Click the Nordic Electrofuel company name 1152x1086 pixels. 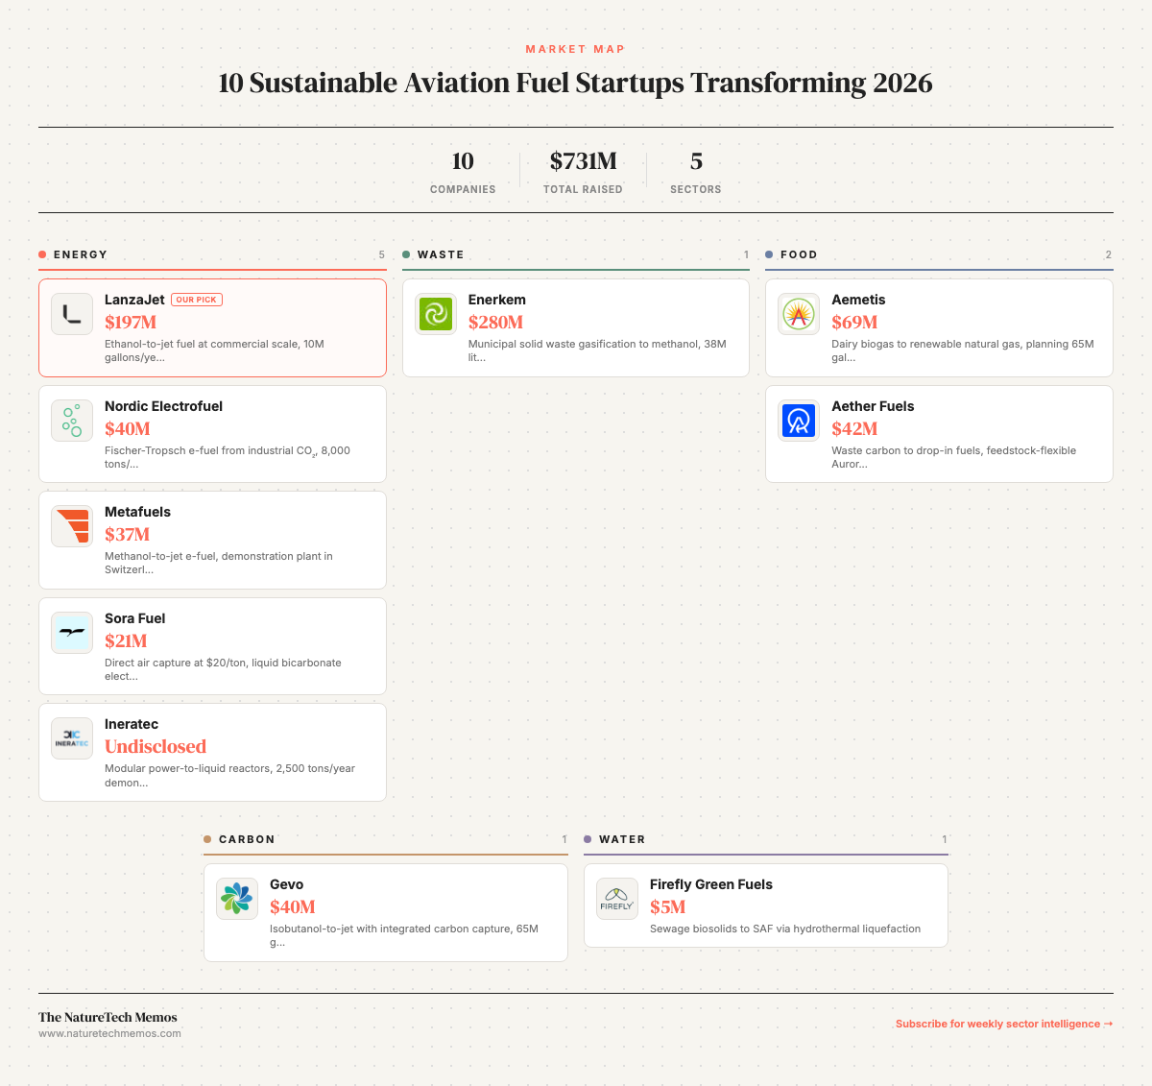163,406
